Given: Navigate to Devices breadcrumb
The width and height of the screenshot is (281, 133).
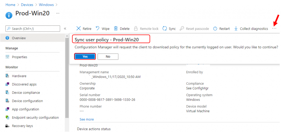Looking at the screenshot, I should pyautogui.click(x=27, y=5).
